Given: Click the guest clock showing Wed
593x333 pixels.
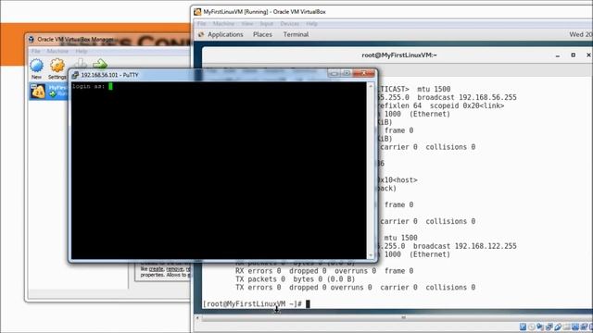Looking at the screenshot, I should click(581, 34).
